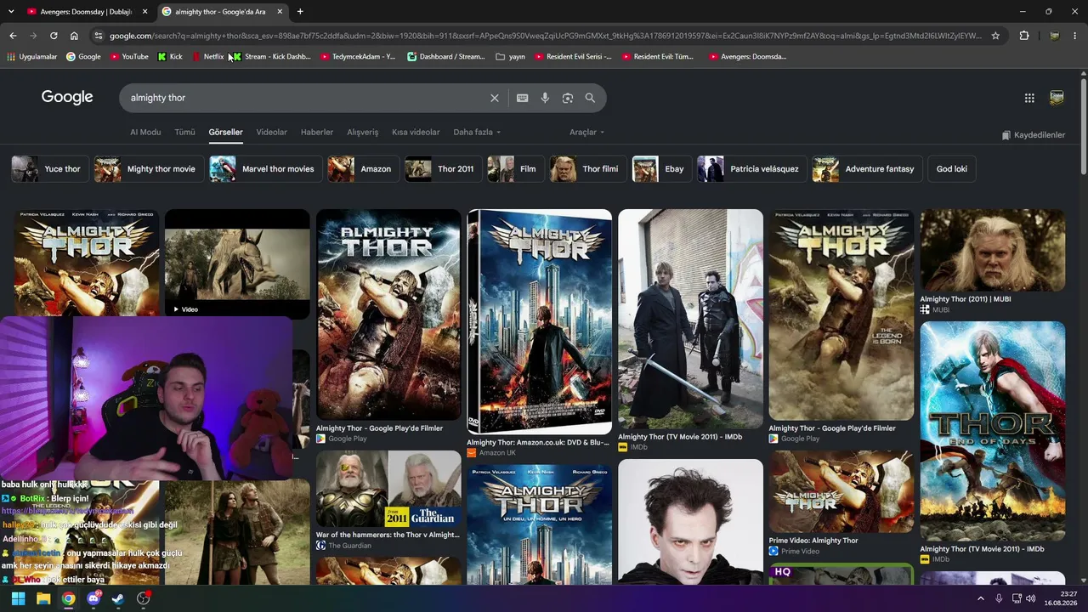Viewport: 1088px width, 612px height.
Task: Go back to the previous page
Action: (x=13, y=36)
